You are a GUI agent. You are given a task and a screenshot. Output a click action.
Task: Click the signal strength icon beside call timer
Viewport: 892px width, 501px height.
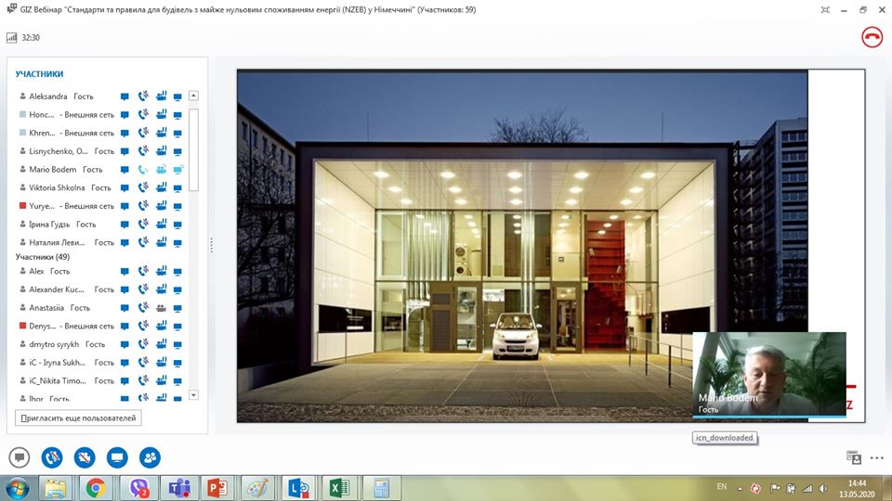click(11, 37)
